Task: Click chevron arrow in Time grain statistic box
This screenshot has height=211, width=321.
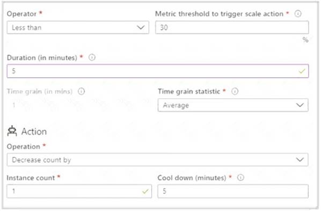Action: [300, 105]
